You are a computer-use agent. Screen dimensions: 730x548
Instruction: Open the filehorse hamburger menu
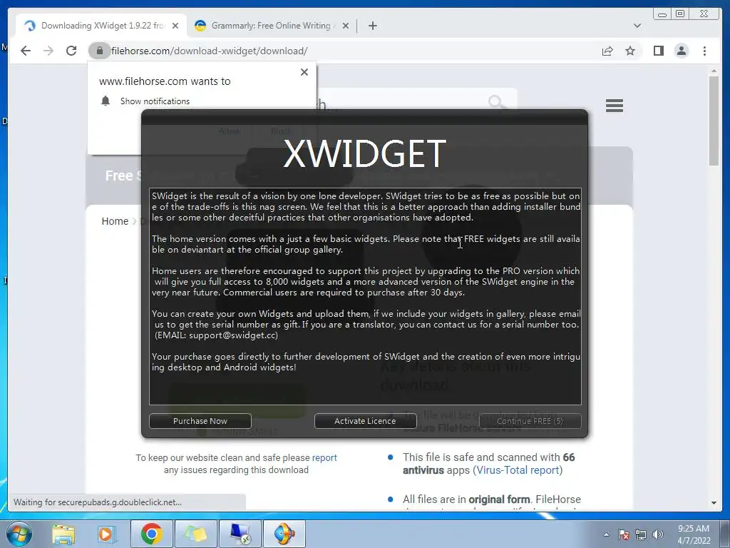pos(614,106)
